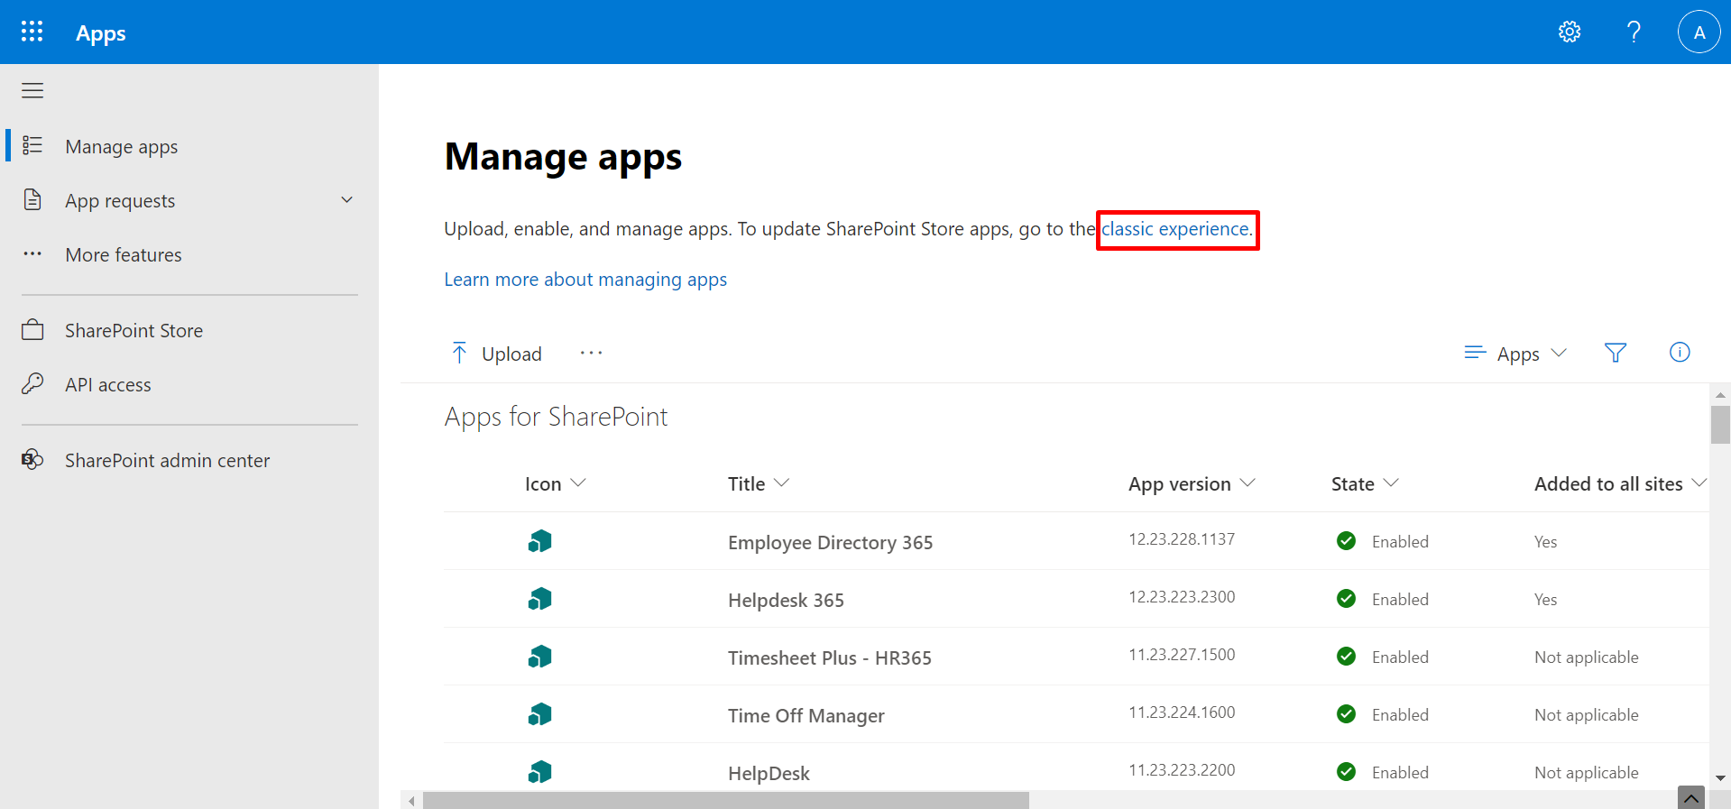This screenshot has height=809, width=1731.
Task: Click the Time Off Manager app icon
Action: point(539,714)
